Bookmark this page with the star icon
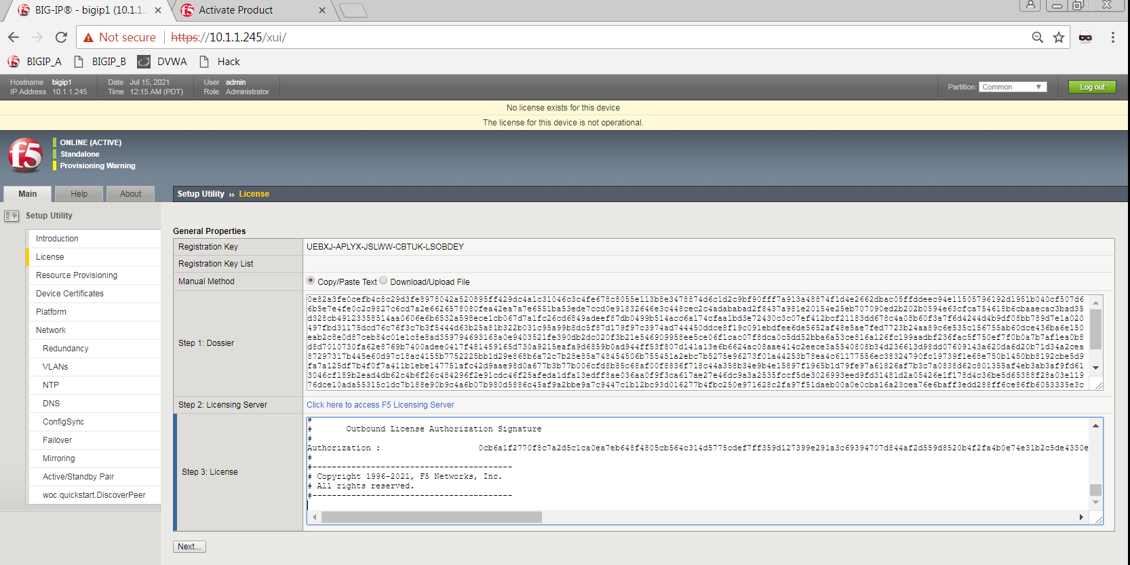 coord(1059,37)
